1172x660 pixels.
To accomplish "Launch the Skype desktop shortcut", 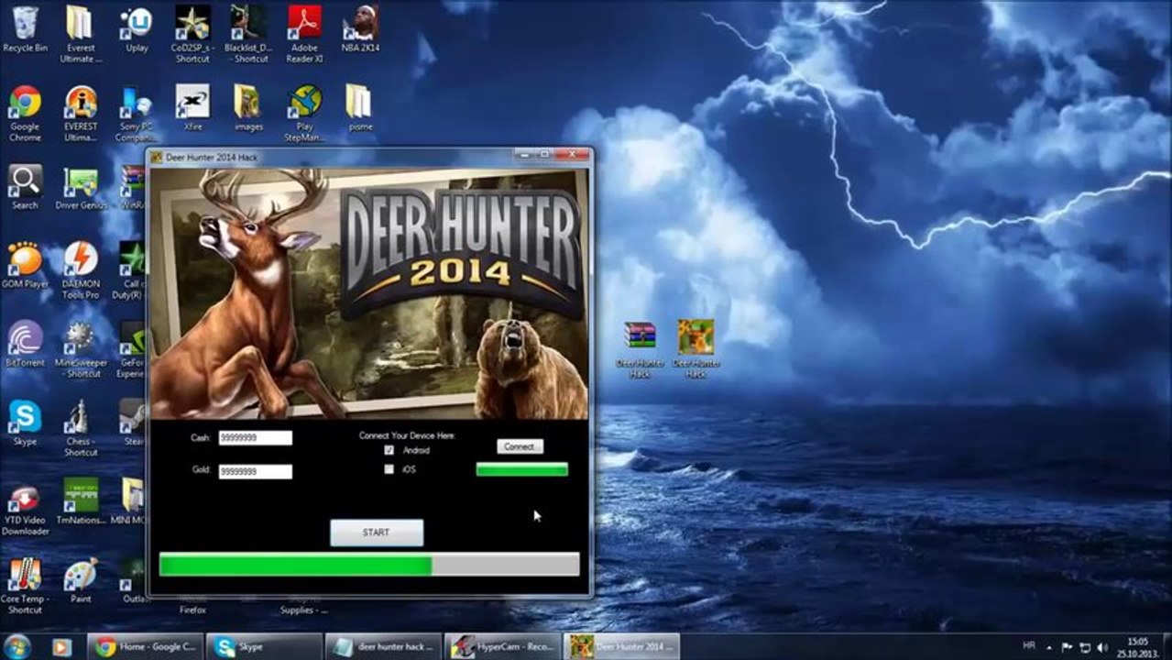I will tap(25, 423).
